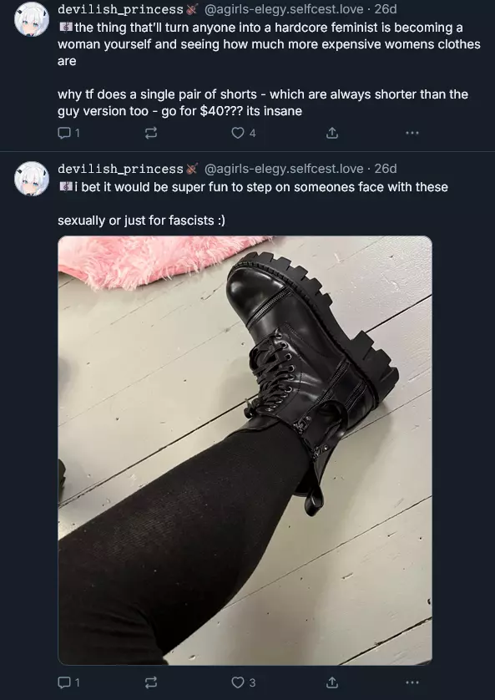Image resolution: width=495 pixels, height=700 pixels.
Task: Visit @agirls-elegy.selfcest.love handle on first post
Action: [x=284, y=9]
